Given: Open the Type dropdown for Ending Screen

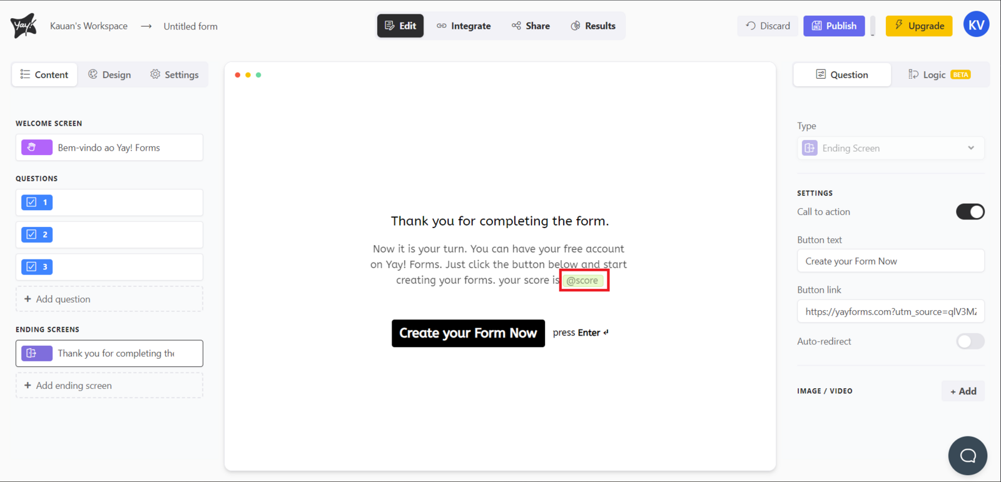Looking at the screenshot, I should click(890, 148).
